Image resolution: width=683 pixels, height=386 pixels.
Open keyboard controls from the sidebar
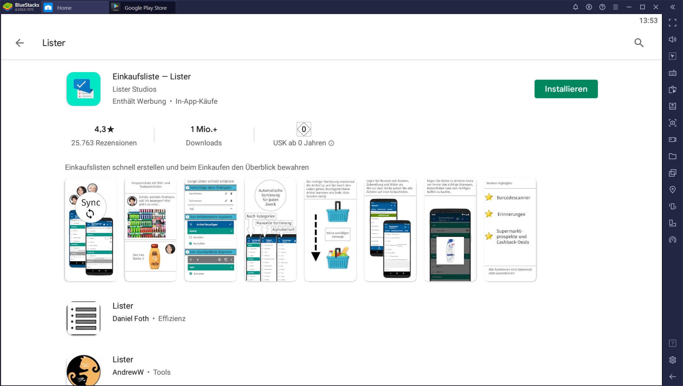673,73
